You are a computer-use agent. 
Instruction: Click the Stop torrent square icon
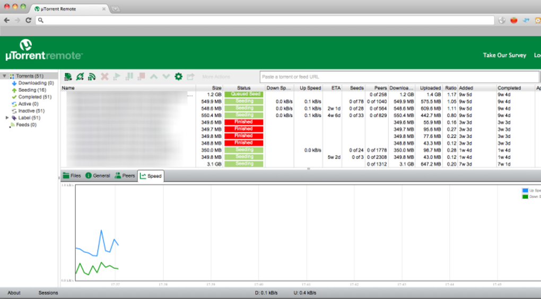[x=141, y=76]
